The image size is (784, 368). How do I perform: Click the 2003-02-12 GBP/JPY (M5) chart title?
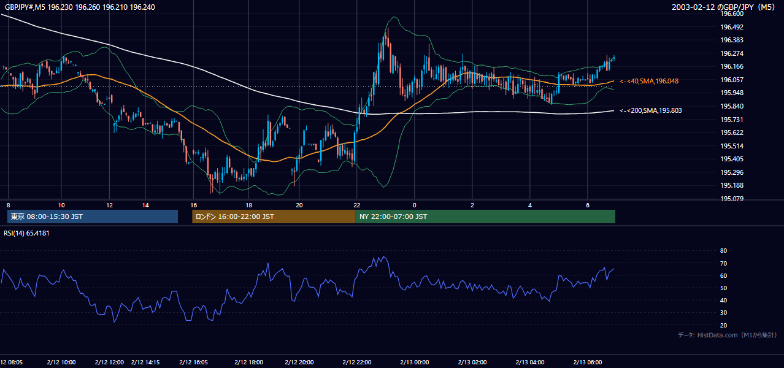coord(724,7)
